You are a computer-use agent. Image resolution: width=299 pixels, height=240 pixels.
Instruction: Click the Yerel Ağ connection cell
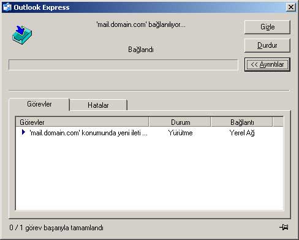[x=242, y=133]
